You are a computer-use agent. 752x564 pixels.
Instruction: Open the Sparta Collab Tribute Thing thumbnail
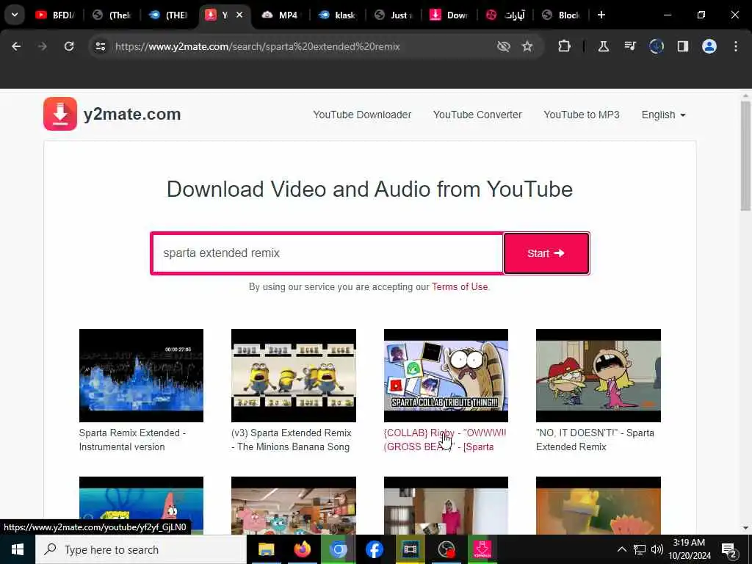click(x=446, y=375)
